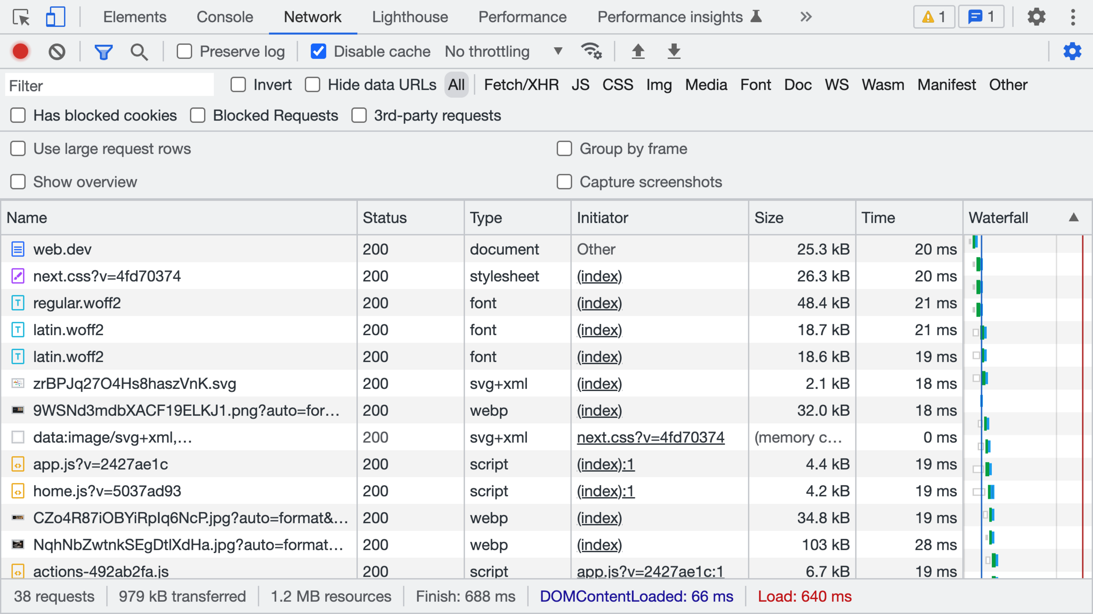Viewport: 1093px width, 614px height.
Task: Click the Export HAR download arrow
Action: coord(674,51)
